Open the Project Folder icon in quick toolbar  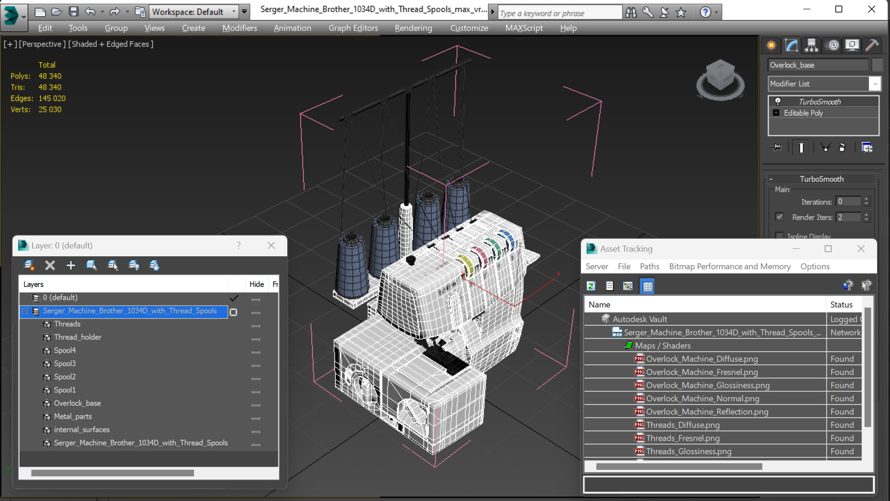tap(140, 12)
